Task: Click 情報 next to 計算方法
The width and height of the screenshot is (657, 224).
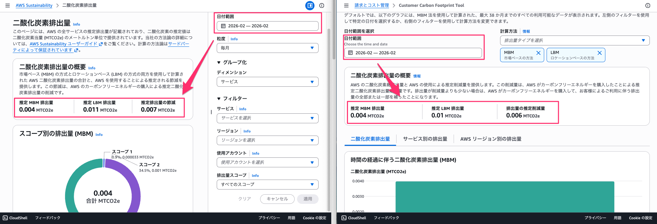Action: coord(526,31)
